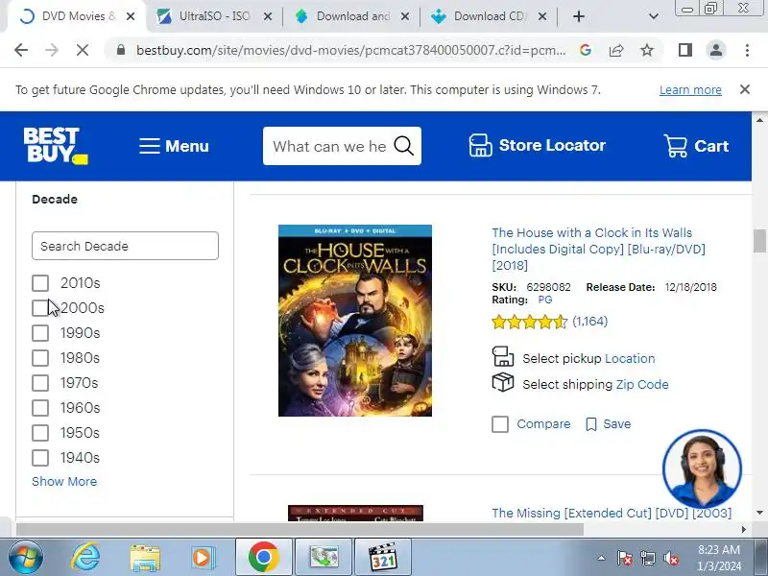Open the live chat agent bubble
The width and height of the screenshot is (768, 576).
(702, 468)
